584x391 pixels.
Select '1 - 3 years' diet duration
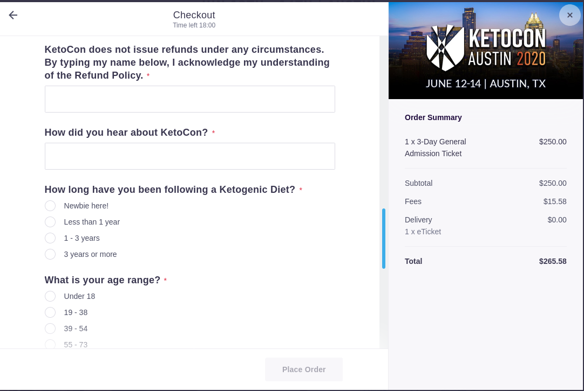coord(50,238)
